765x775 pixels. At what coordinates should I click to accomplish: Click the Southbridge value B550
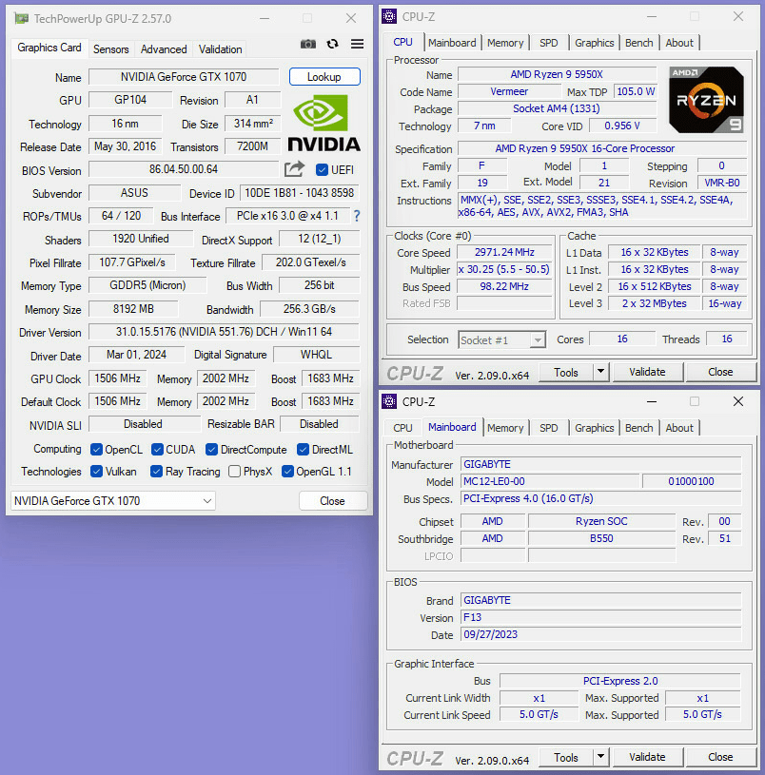pos(601,538)
